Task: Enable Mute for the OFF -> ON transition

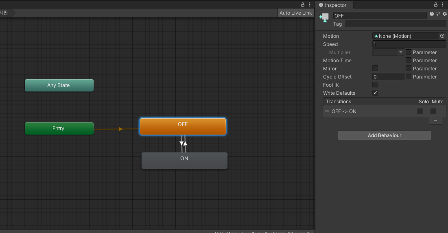Action: (x=433, y=111)
